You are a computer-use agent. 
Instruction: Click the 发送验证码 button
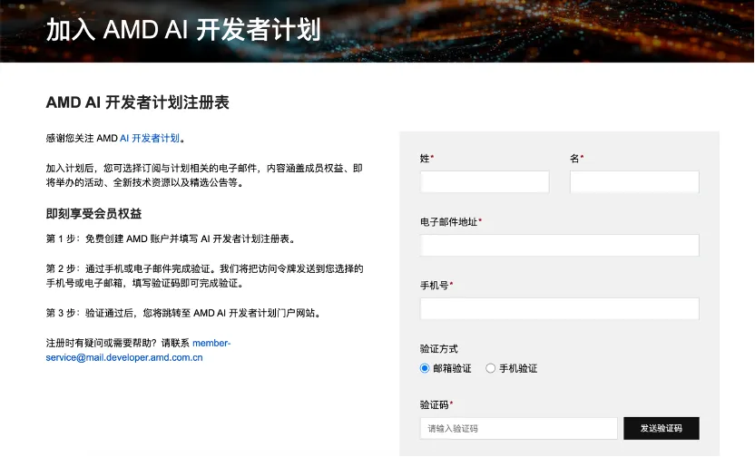(x=662, y=428)
